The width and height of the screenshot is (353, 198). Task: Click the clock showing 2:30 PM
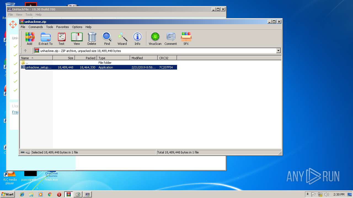tap(339, 194)
